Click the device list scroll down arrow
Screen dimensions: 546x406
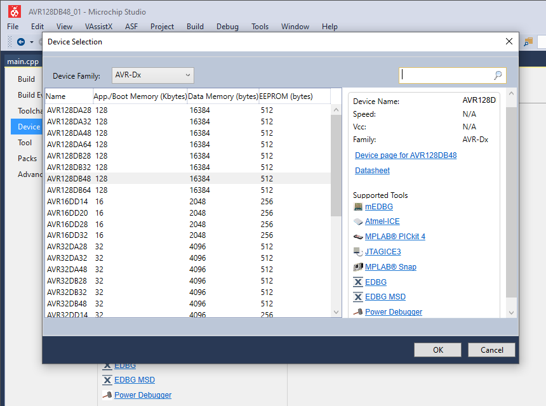[x=336, y=312]
